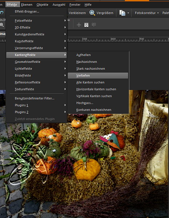
Task: Expand Fotoeffekte submenu
Action: (x=36, y=21)
